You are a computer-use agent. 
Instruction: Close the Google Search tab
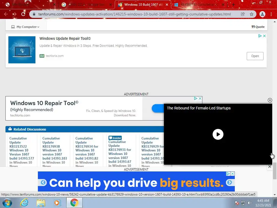[x=111, y=5]
